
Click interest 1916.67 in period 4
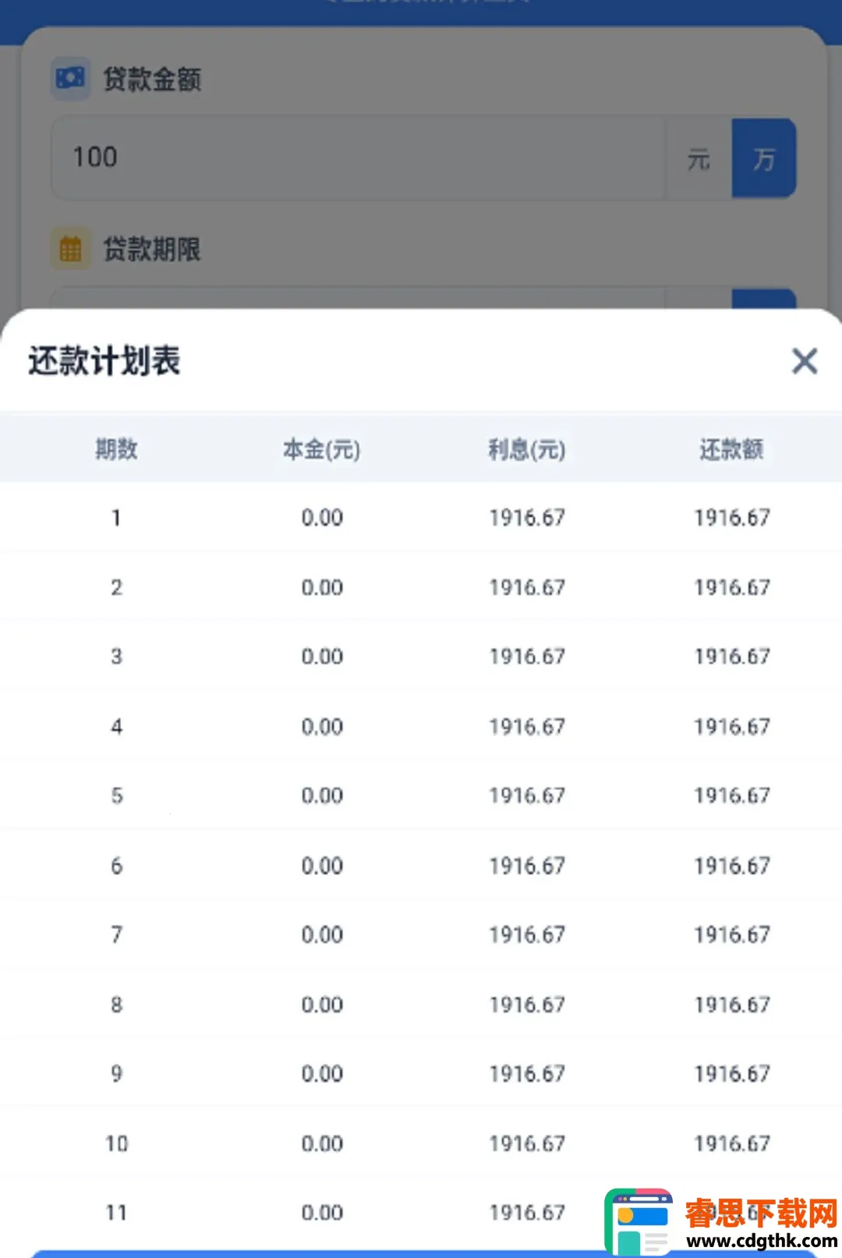pos(527,726)
